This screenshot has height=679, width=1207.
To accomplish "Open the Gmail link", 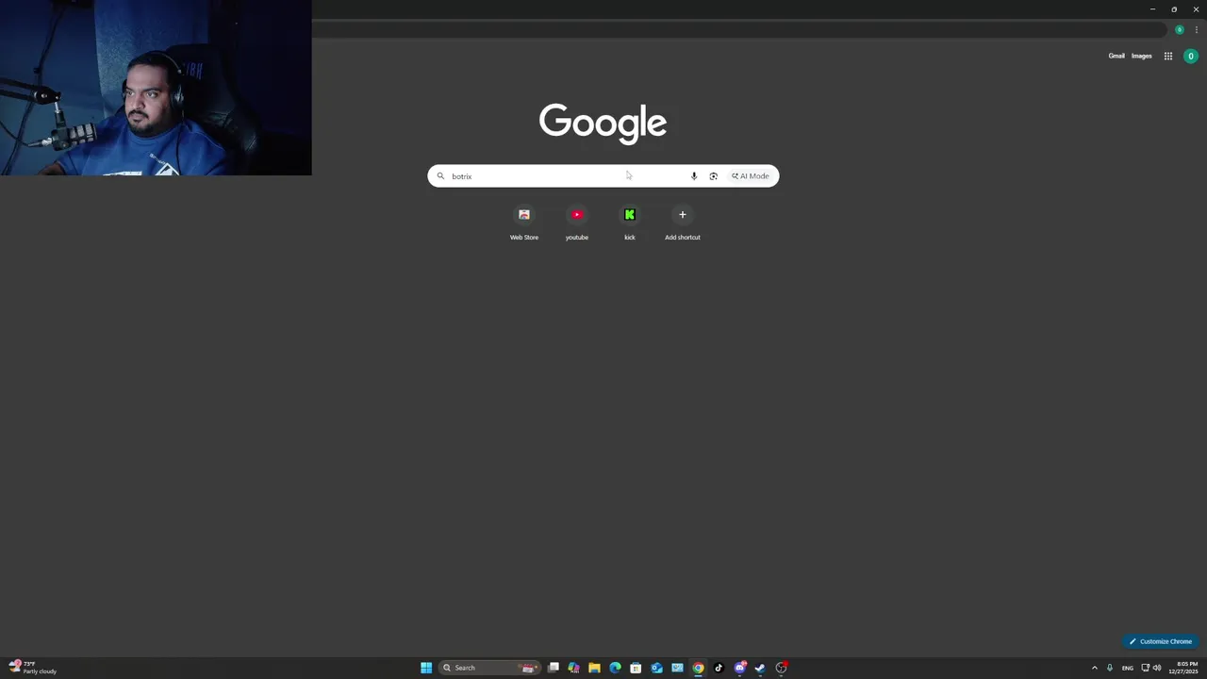I will point(1116,56).
